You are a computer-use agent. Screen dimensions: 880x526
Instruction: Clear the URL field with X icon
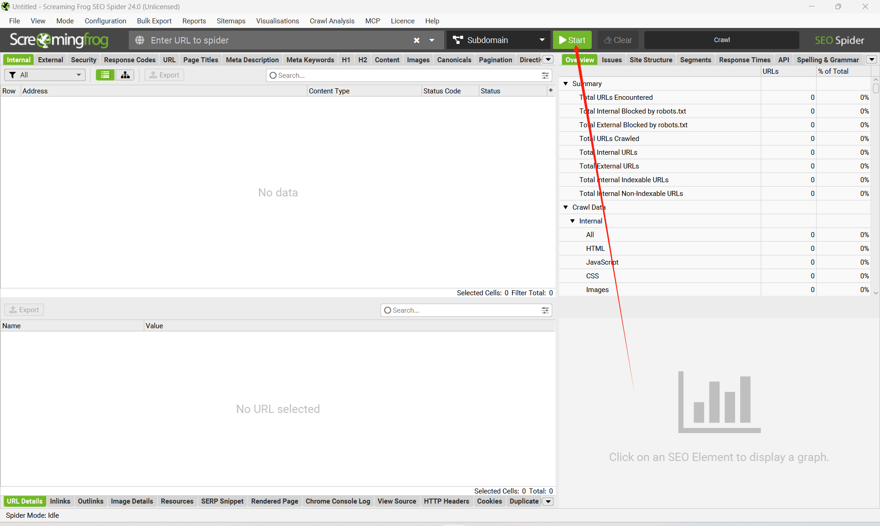417,40
